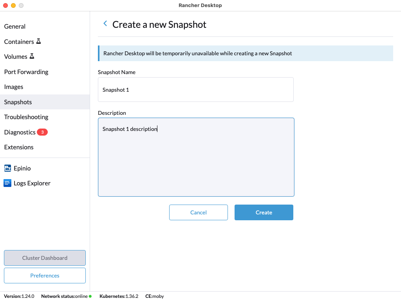401x301 pixels.
Task: Open the Diagnostics page
Action: 45,132
